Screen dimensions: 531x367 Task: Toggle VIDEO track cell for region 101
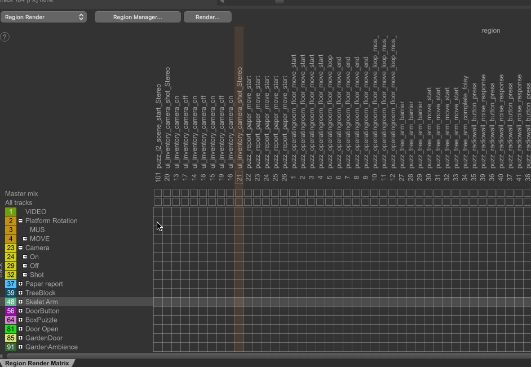[158, 211]
